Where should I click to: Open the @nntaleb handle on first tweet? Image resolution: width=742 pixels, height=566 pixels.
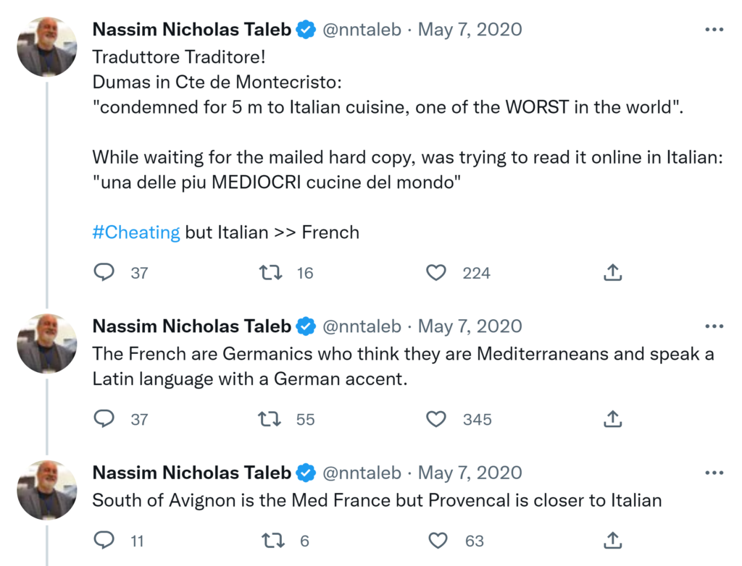pyautogui.click(x=361, y=30)
